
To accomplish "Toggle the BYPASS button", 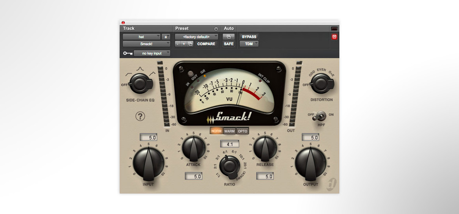I will point(249,37).
